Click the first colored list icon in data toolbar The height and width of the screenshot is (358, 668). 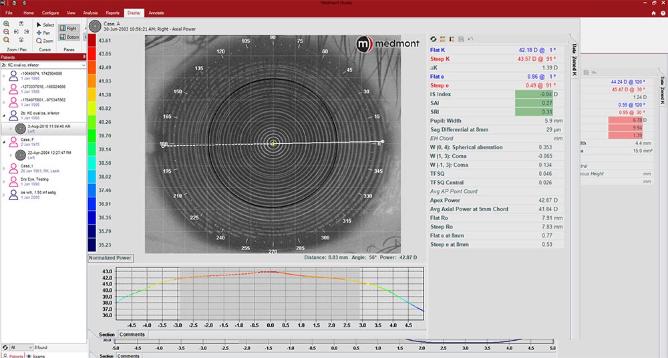[443, 39]
